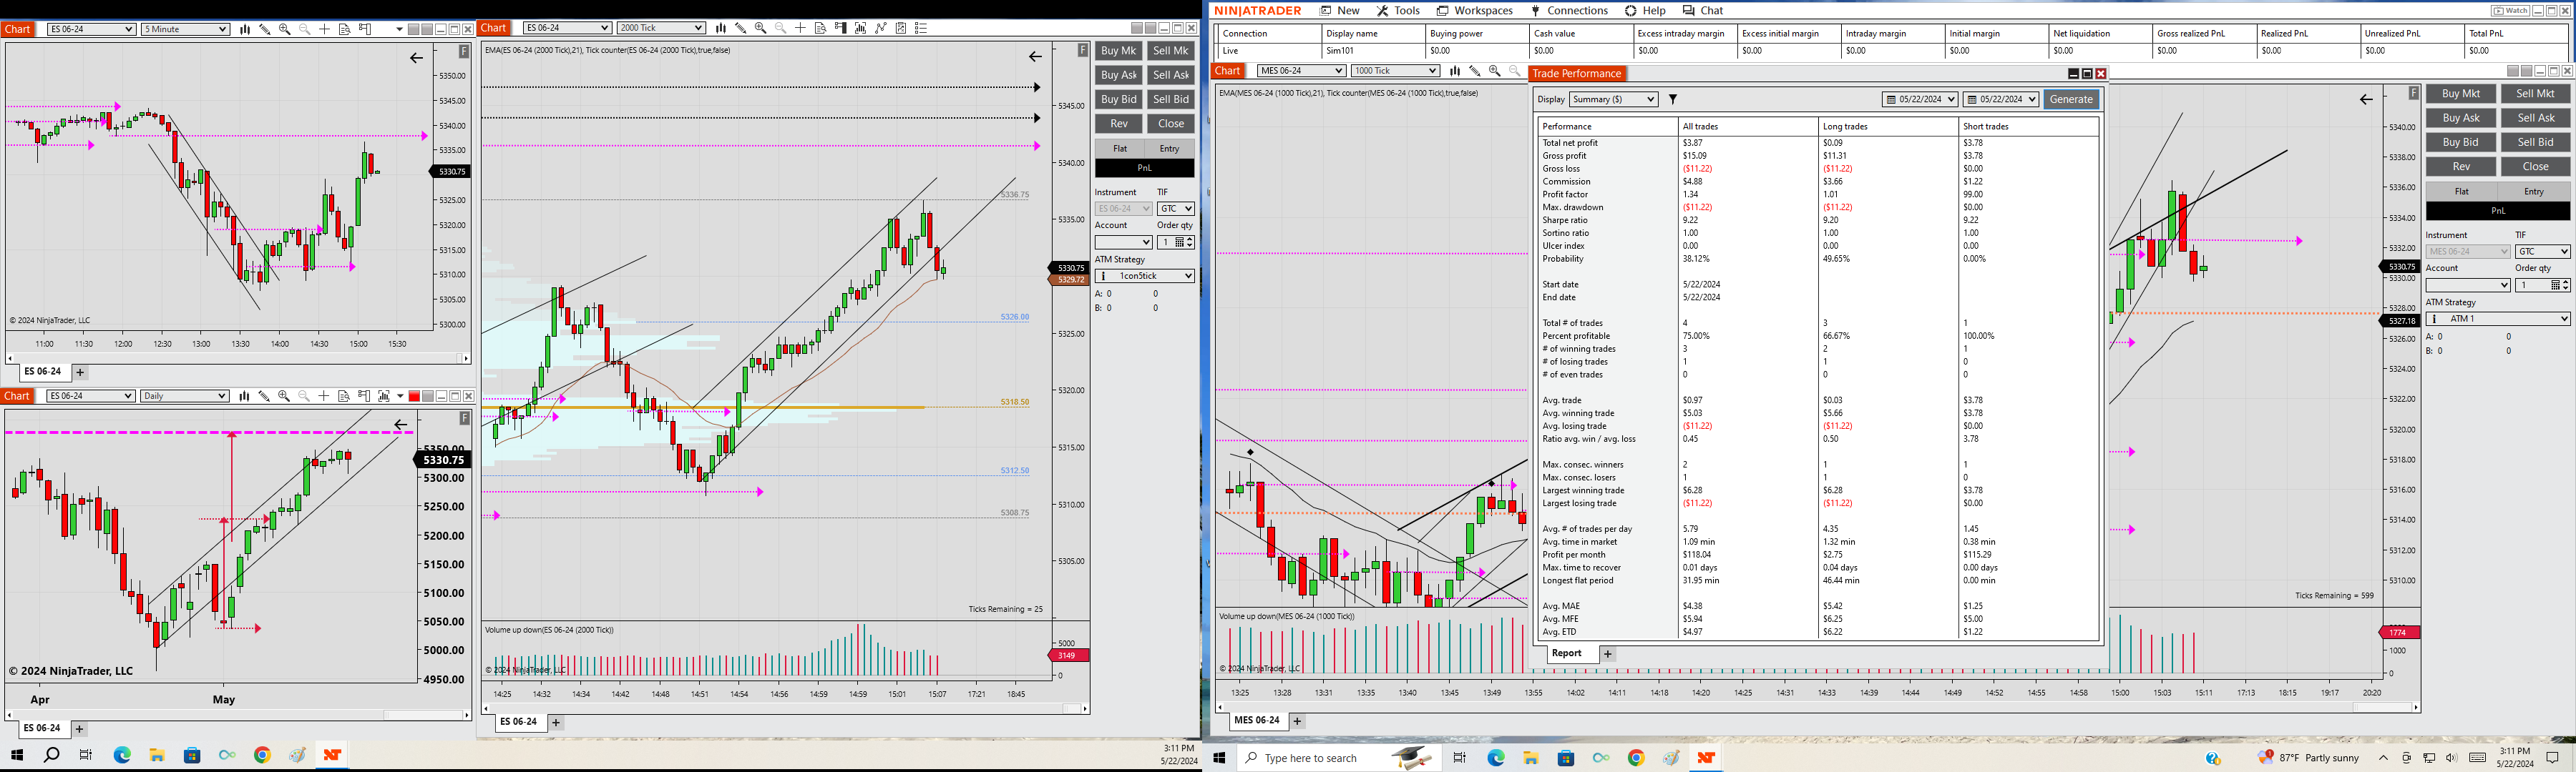Open 1conStick ATM Strategy dropdown
Screen dimensions: 2576x772
coord(1145,276)
